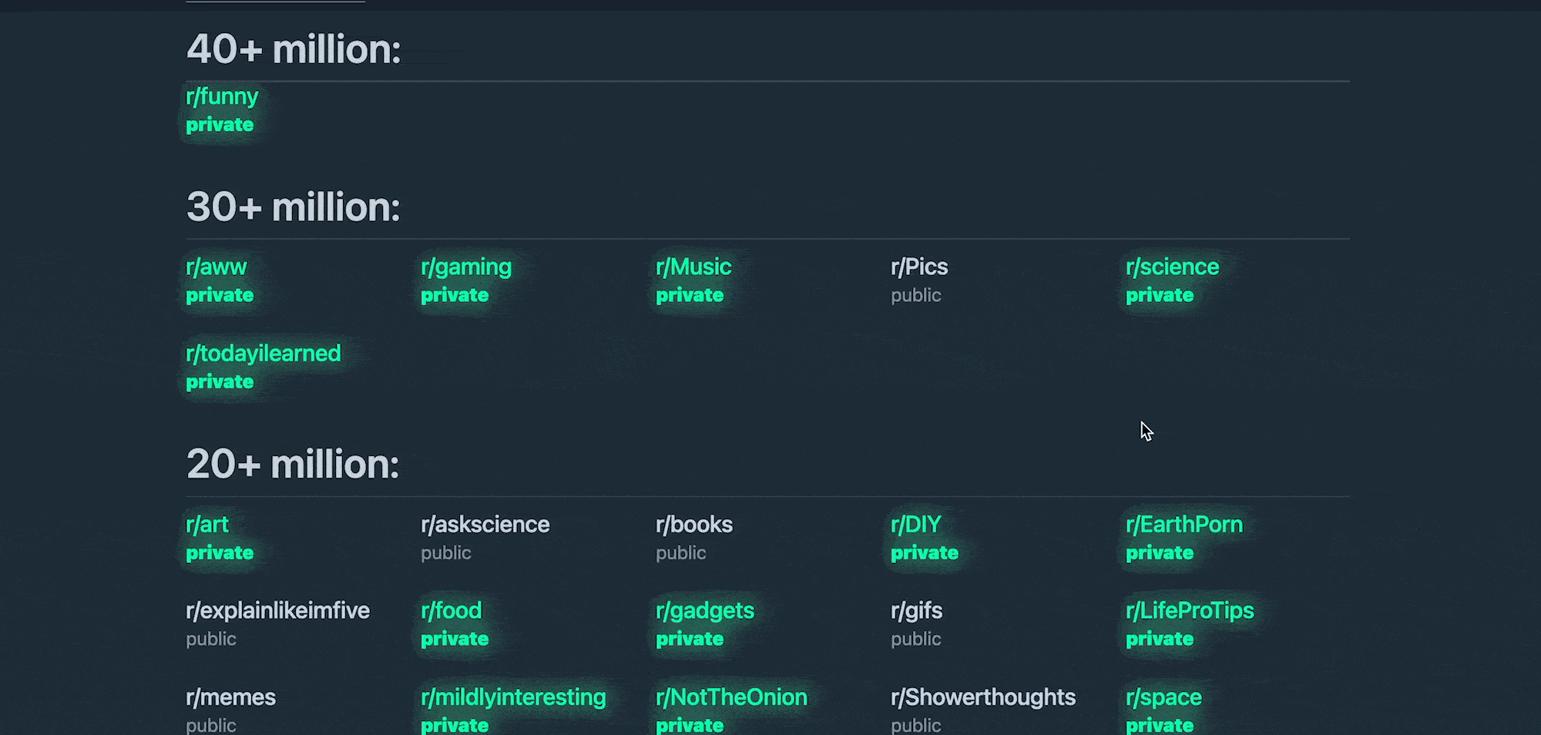Image resolution: width=1541 pixels, height=735 pixels.
Task: Open the r/gadgets subreddit link
Action: 703,610
